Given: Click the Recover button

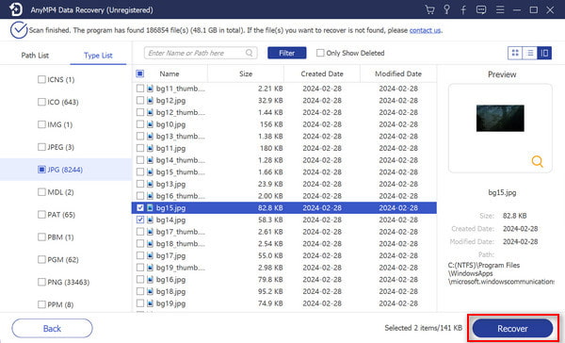Looking at the screenshot, I should click(x=512, y=329).
